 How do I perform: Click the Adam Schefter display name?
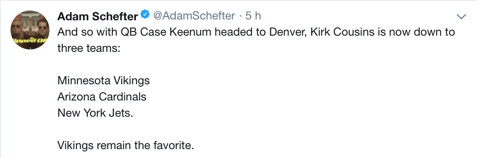coord(97,16)
